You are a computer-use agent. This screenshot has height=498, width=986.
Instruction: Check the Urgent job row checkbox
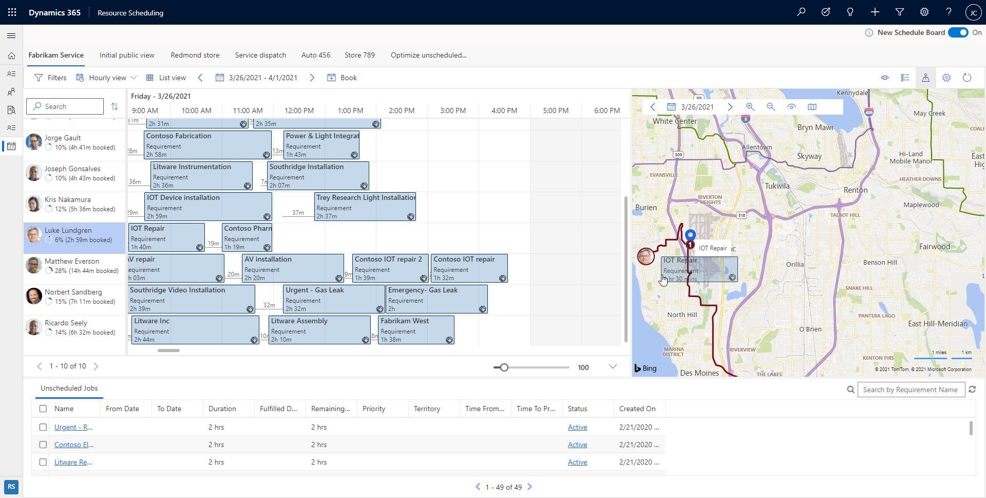coord(43,427)
